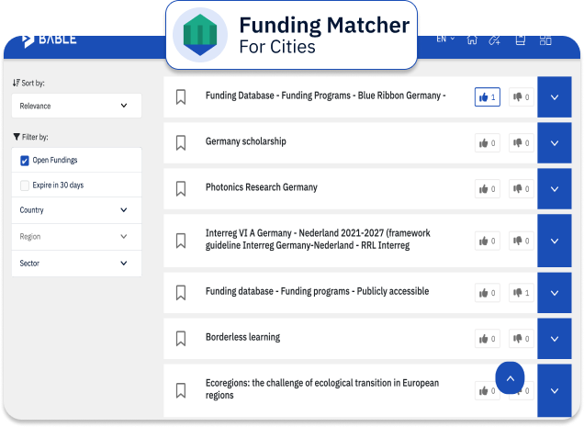
Task: Open the home icon in header
Action: click(x=472, y=39)
